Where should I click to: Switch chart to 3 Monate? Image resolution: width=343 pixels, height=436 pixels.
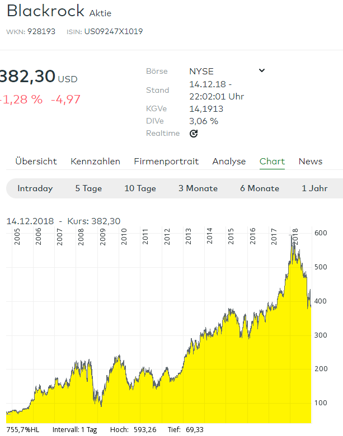point(198,188)
